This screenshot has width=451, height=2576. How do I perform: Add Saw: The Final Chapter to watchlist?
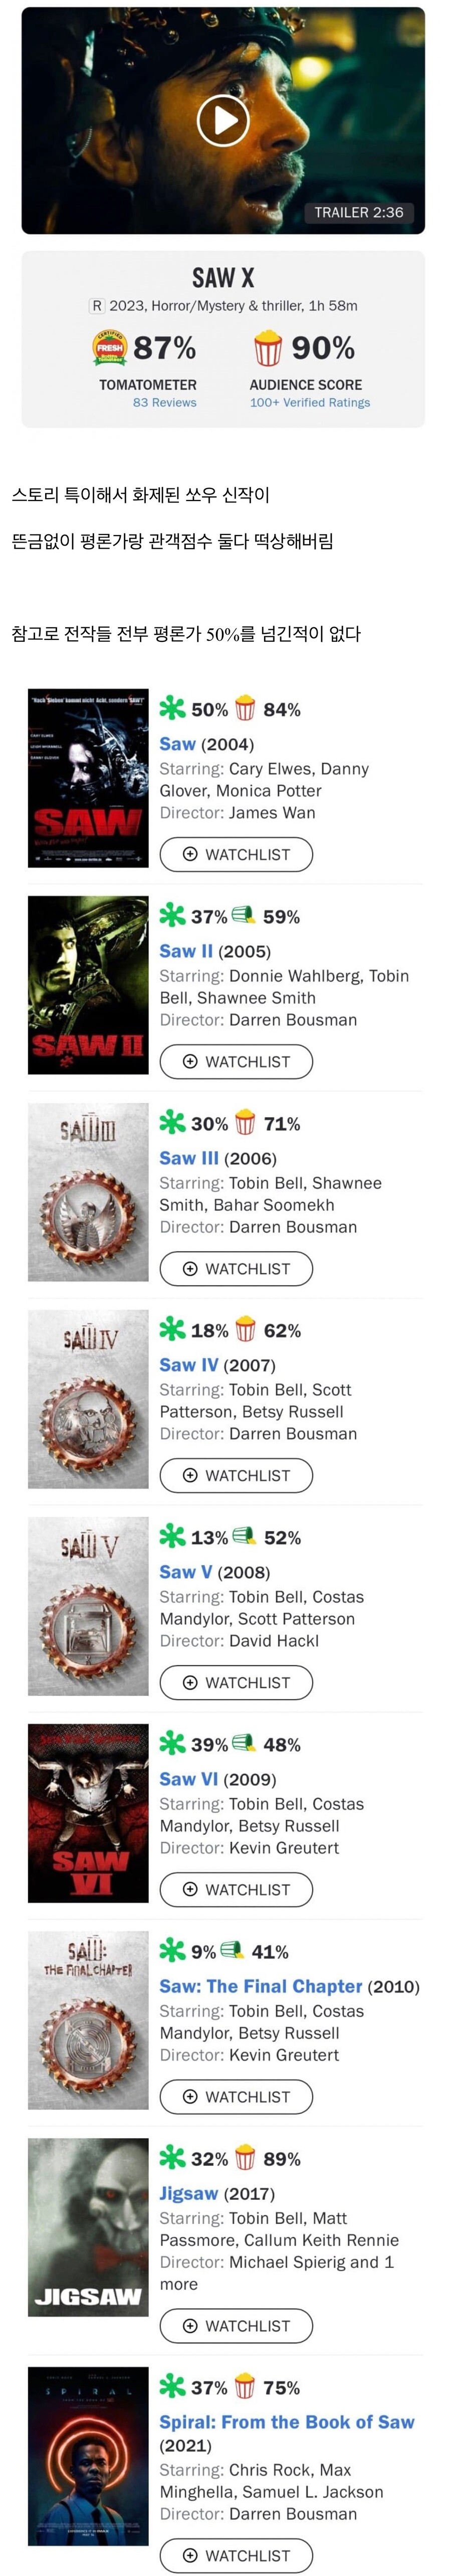236,2096
